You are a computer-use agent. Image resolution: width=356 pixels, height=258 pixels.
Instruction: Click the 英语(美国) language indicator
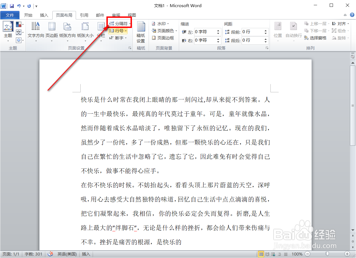[67, 254]
